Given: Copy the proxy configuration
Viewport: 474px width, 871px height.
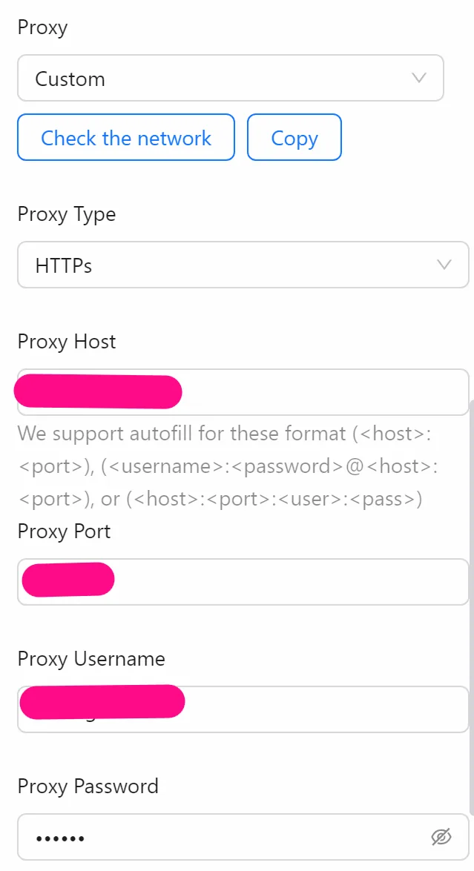Looking at the screenshot, I should (294, 137).
